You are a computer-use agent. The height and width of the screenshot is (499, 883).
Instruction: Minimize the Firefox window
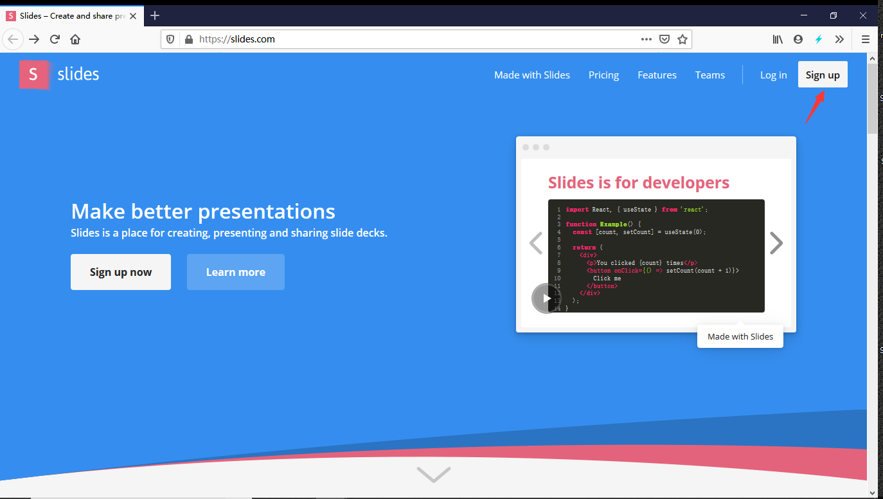pos(804,15)
